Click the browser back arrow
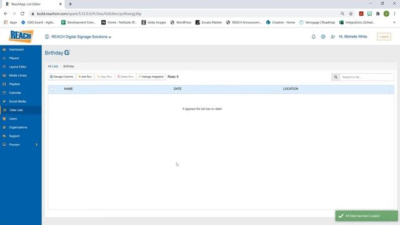 click(x=6, y=14)
